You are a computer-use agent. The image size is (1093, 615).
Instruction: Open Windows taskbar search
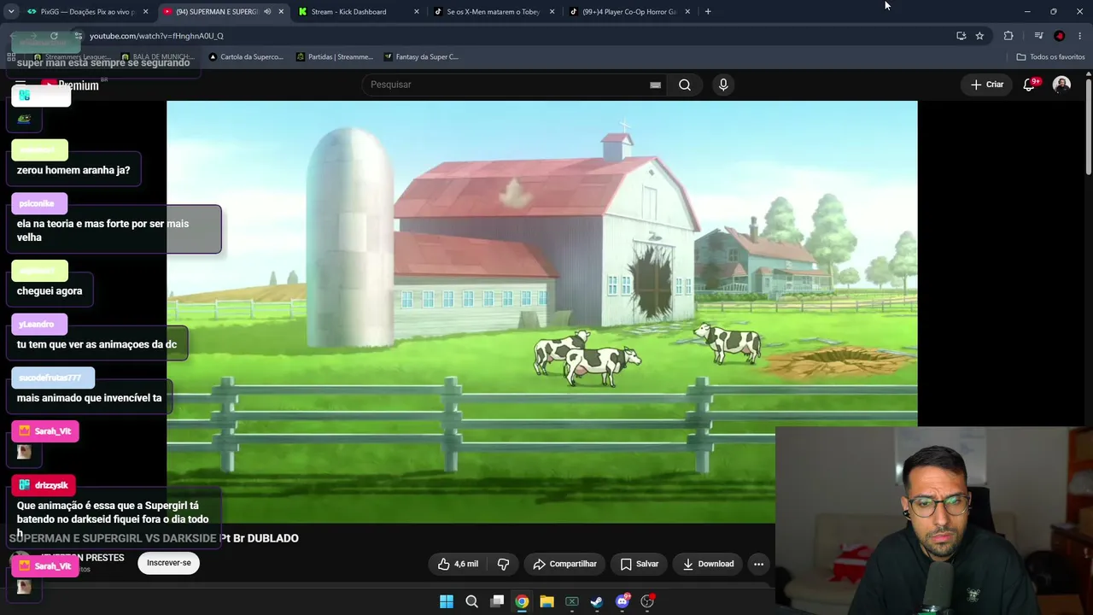pos(471,601)
